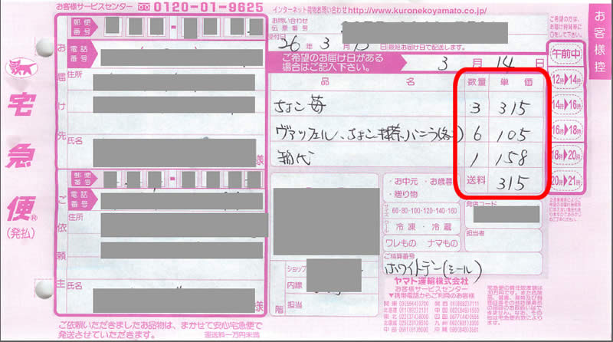Click the (発払) label under 宅急便

[x=21, y=233]
